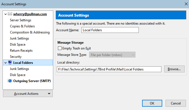Click the Local directory path field
The height and width of the screenshot is (110, 189).
click(x=109, y=69)
